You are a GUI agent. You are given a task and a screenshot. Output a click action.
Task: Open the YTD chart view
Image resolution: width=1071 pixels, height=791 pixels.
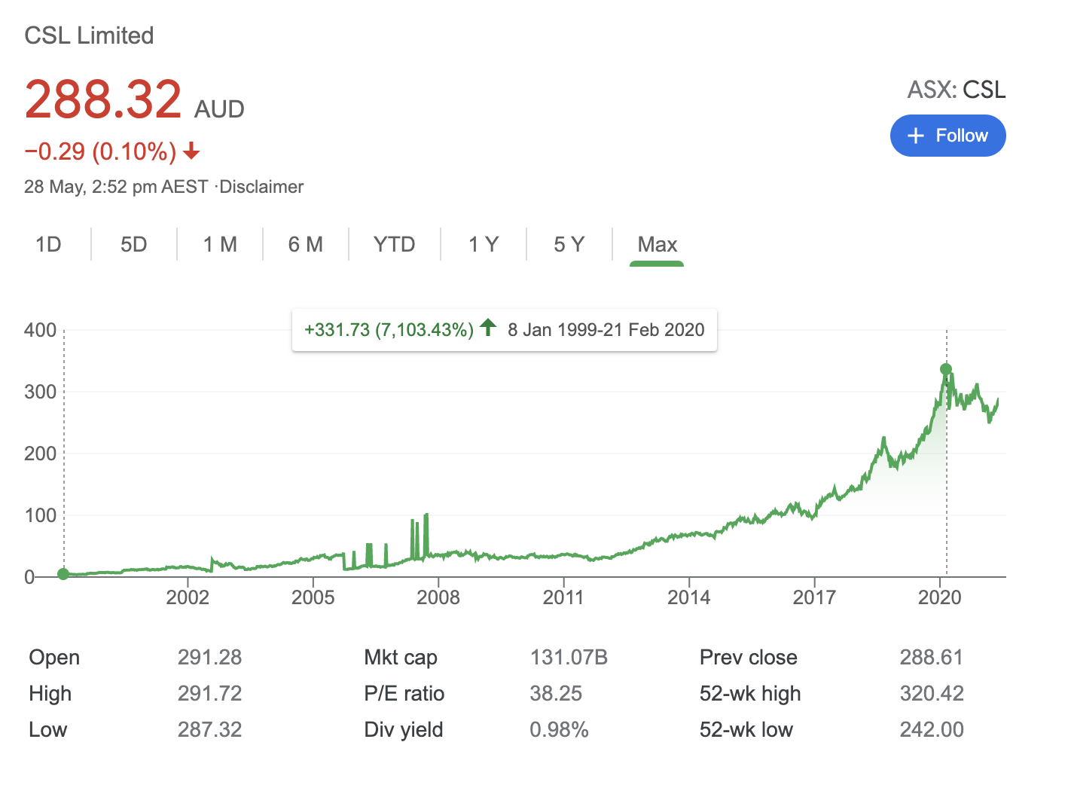(x=394, y=245)
